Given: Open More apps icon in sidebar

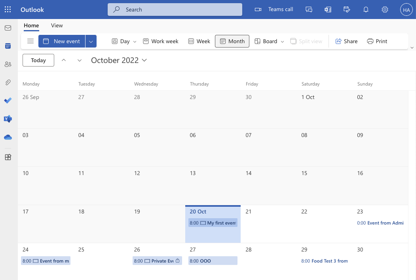Looking at the screenshot, I should (x=8, y=157).
